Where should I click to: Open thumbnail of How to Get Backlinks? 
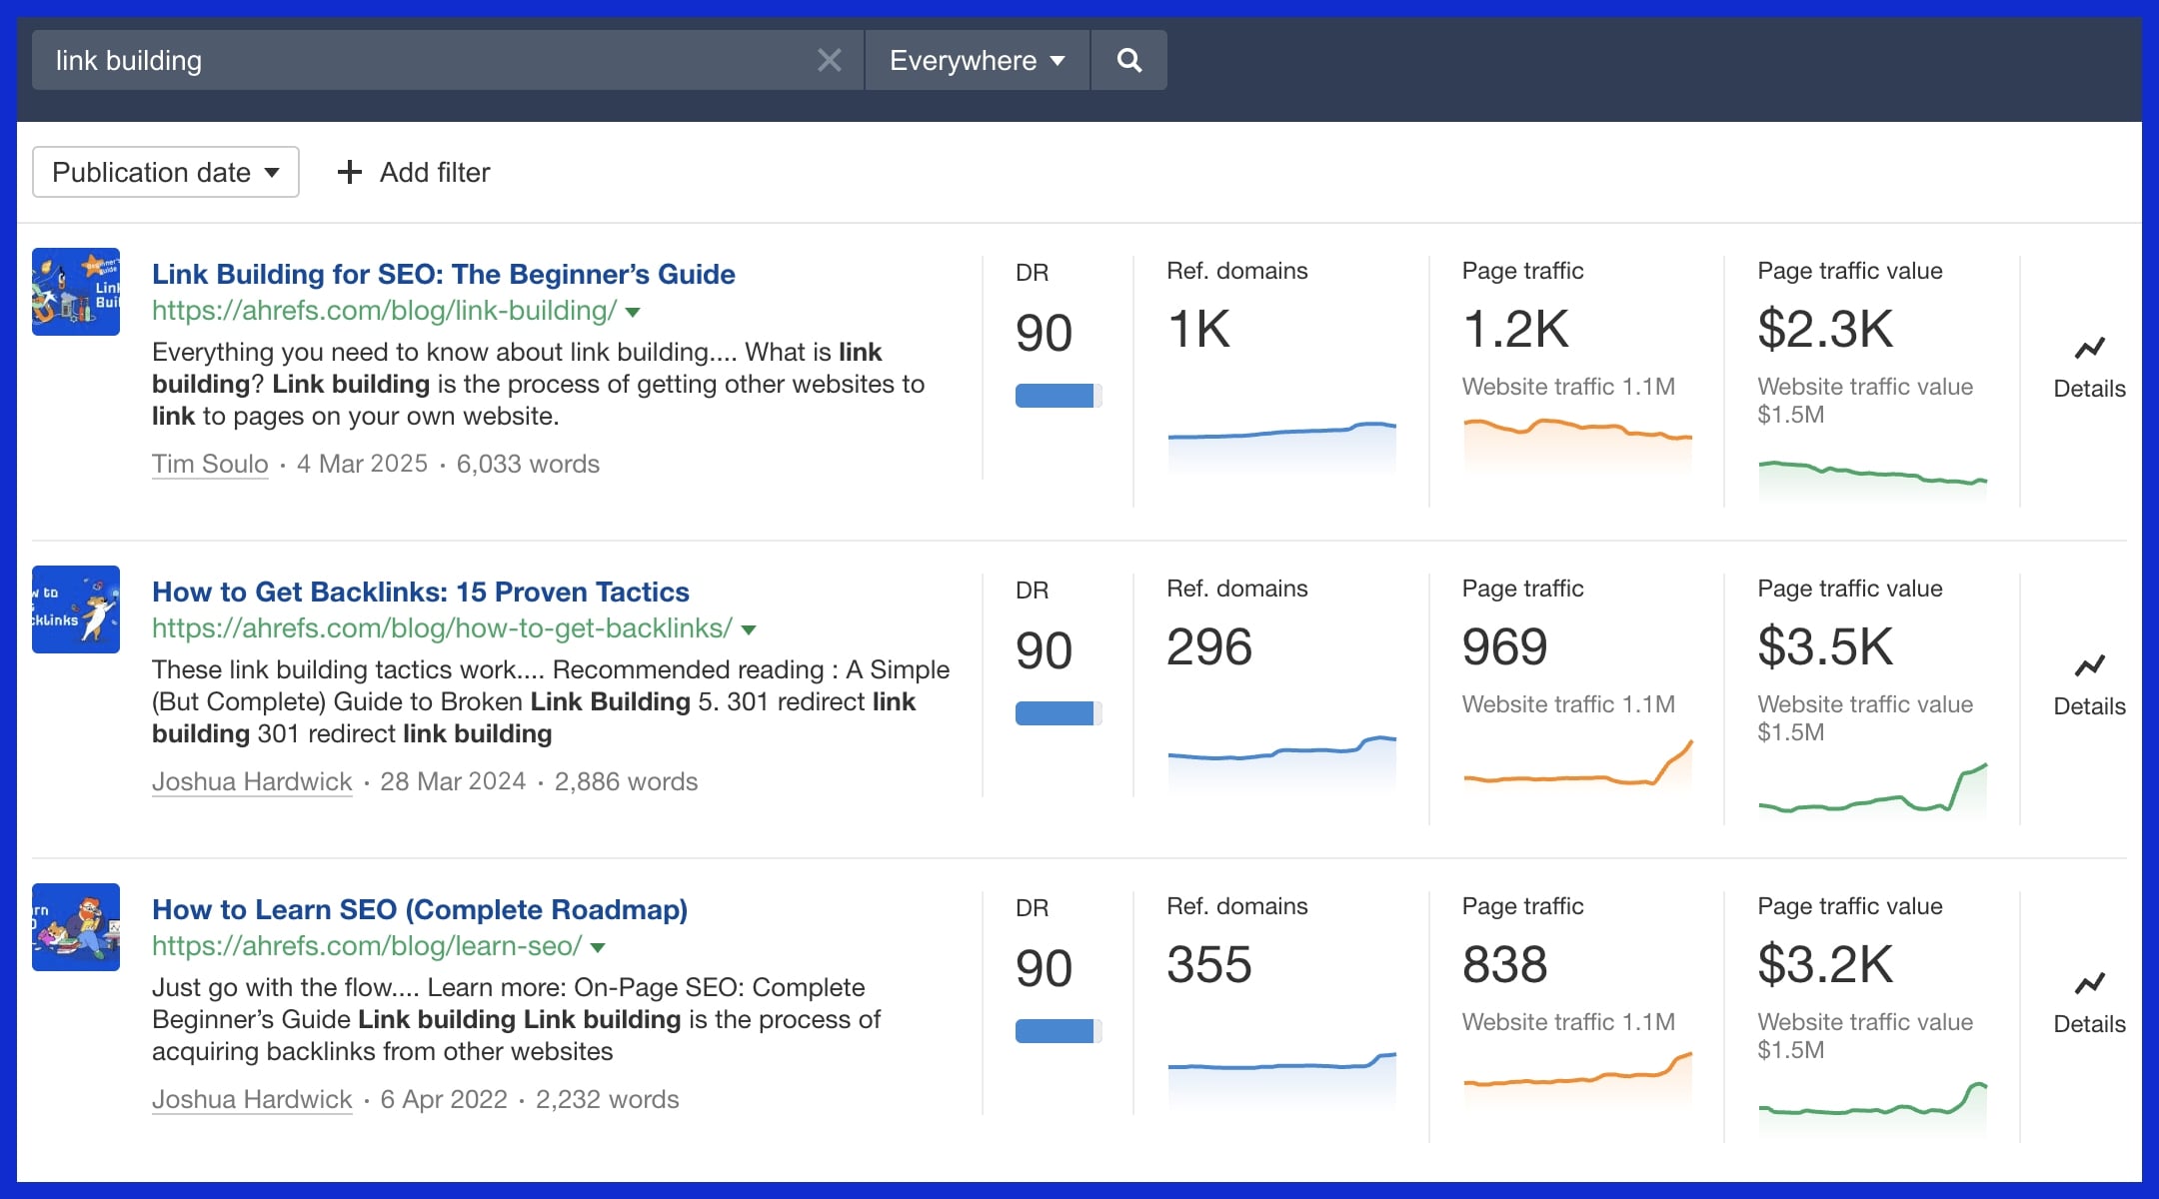76,609
